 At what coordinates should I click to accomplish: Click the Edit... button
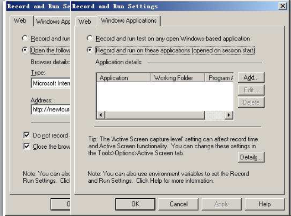(x=251, y=90)
